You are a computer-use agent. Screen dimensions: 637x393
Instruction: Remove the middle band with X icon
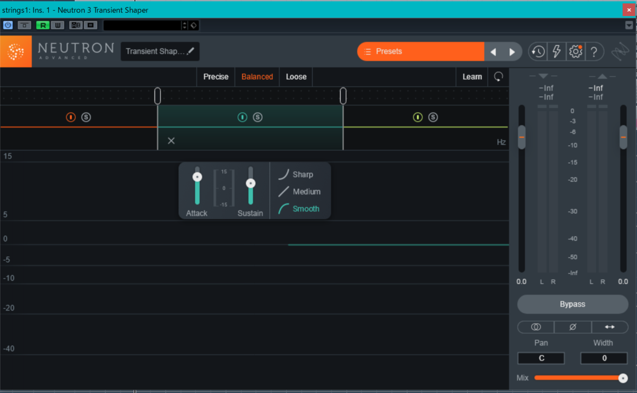[171, 141]
